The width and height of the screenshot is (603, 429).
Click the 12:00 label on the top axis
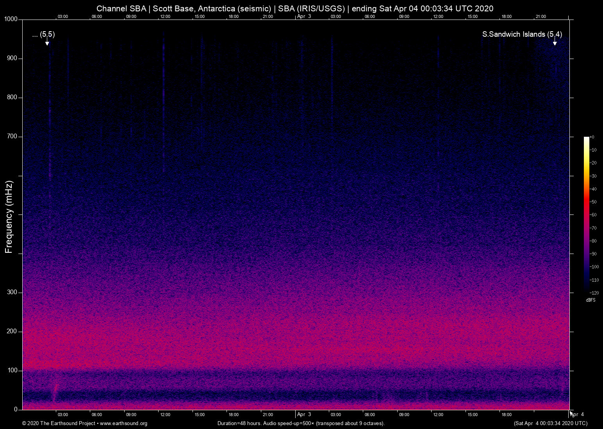click(x=165, y=16)
